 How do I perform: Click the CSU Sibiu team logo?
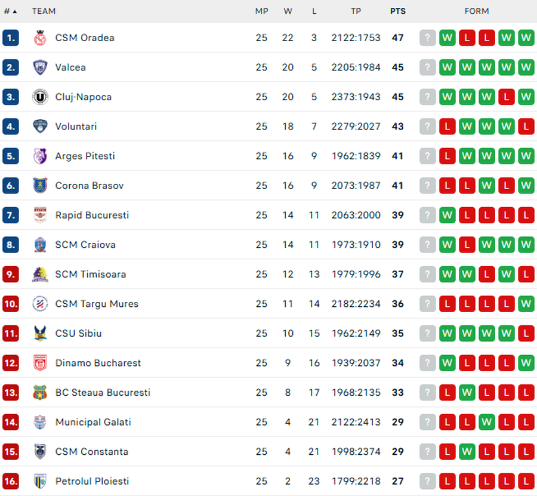40,334
